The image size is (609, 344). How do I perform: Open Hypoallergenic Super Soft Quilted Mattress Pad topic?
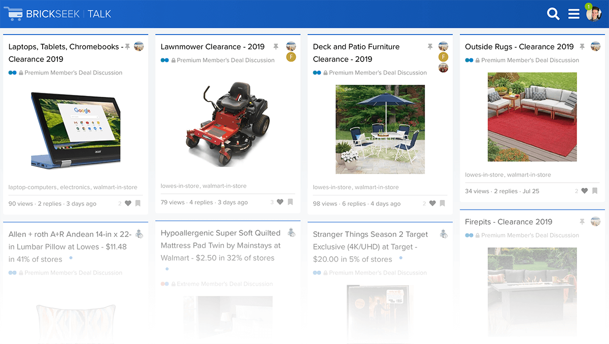tap(221, 246)
